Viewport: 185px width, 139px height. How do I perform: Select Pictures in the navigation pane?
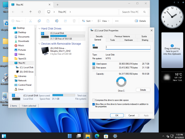pyautogui.click(x=22, y=50)
